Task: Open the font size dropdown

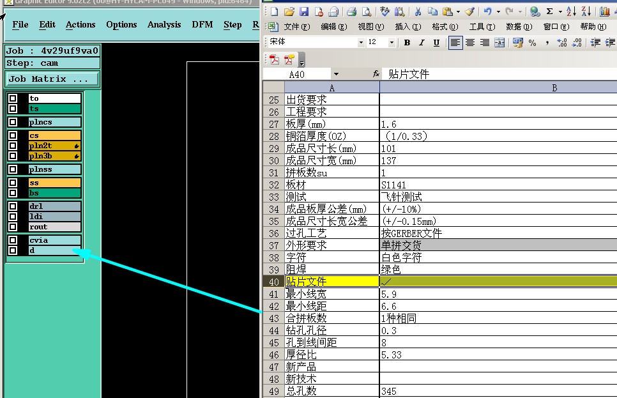Action: [392, 42]
